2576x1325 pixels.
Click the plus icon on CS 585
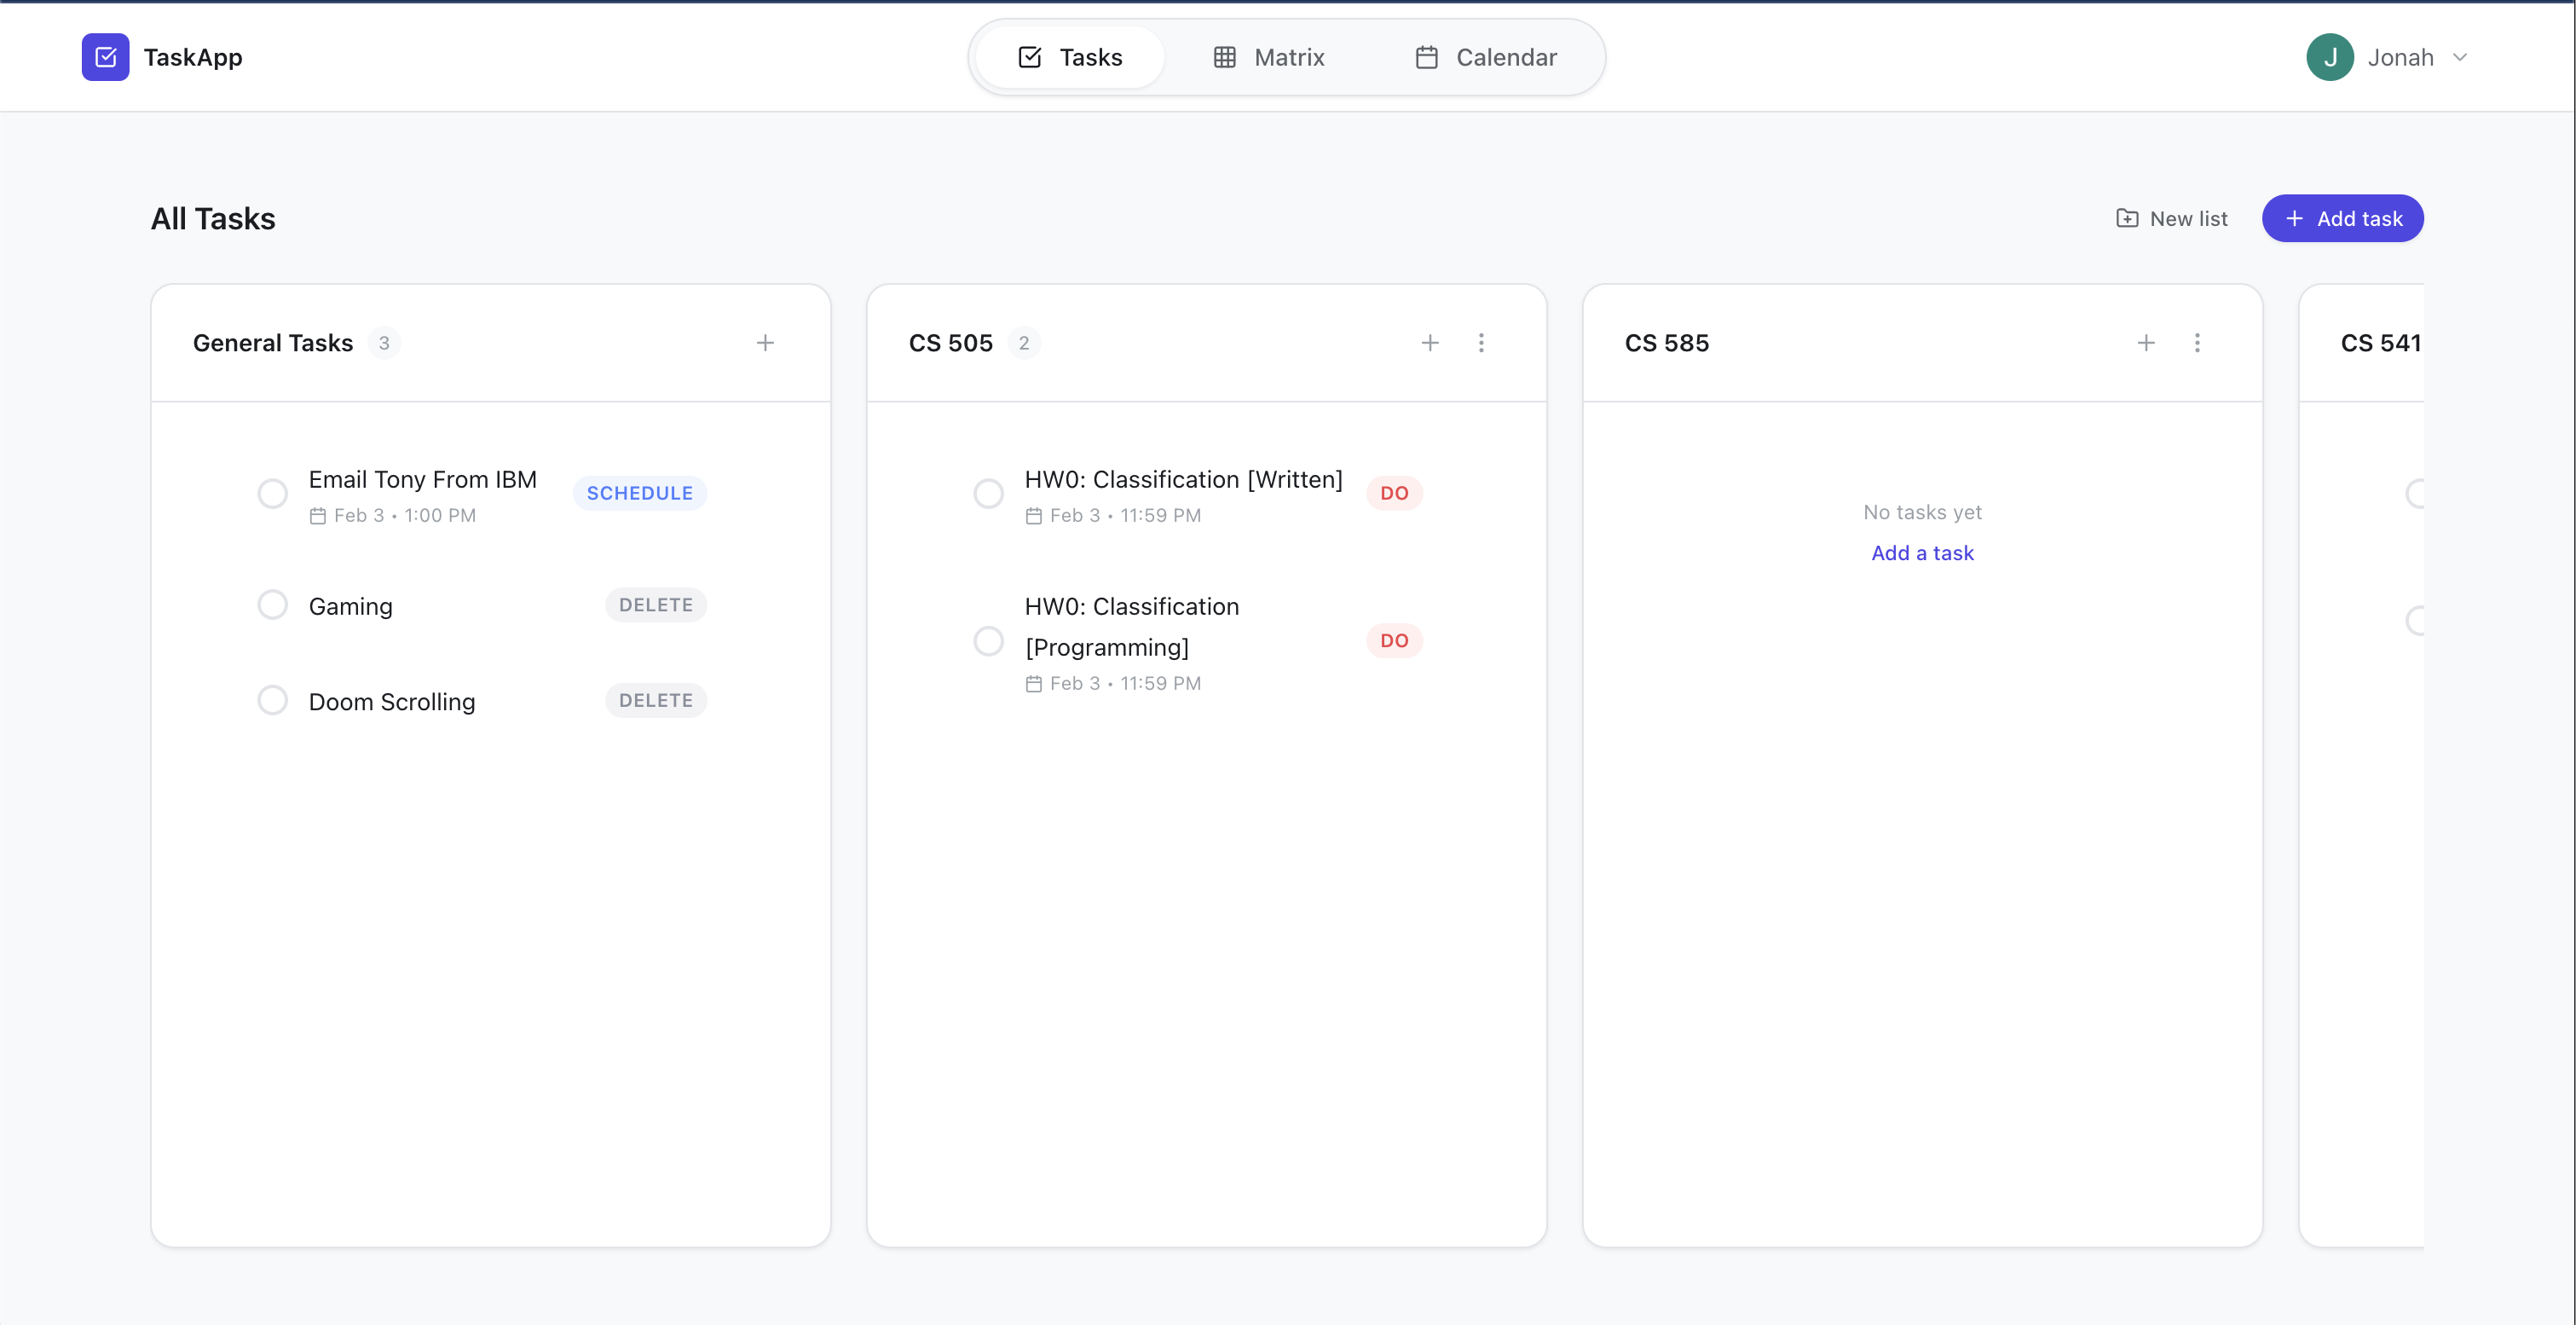tap(2147, 342)
